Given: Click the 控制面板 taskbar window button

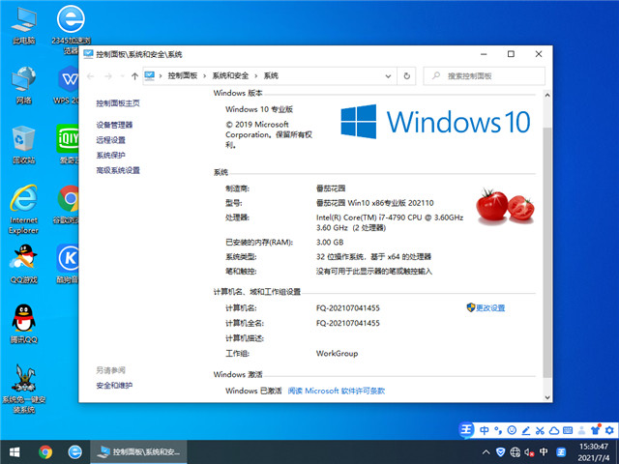Looking at the screenshot, I should coord(138,452).
